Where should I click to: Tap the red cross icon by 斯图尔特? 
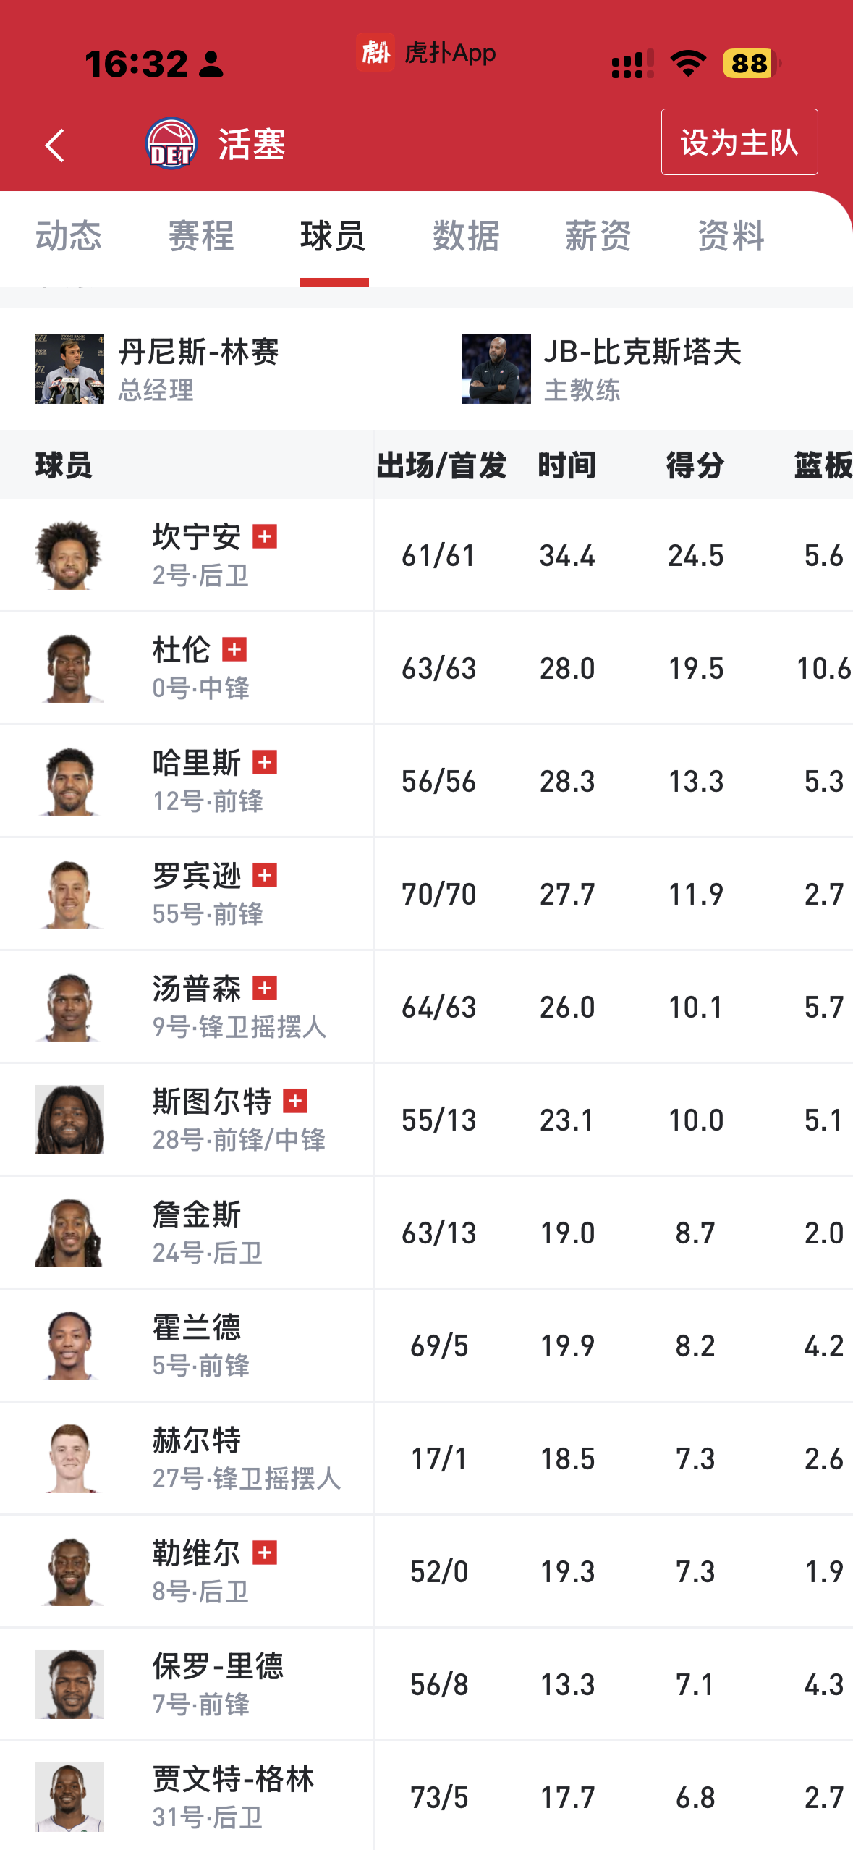(294, 1101)
